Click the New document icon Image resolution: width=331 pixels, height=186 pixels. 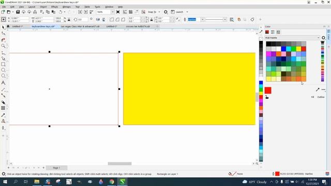[x=3, y=12]
